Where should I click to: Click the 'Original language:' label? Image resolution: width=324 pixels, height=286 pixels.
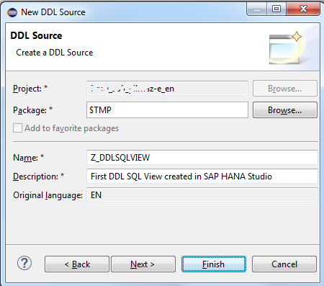48,195
